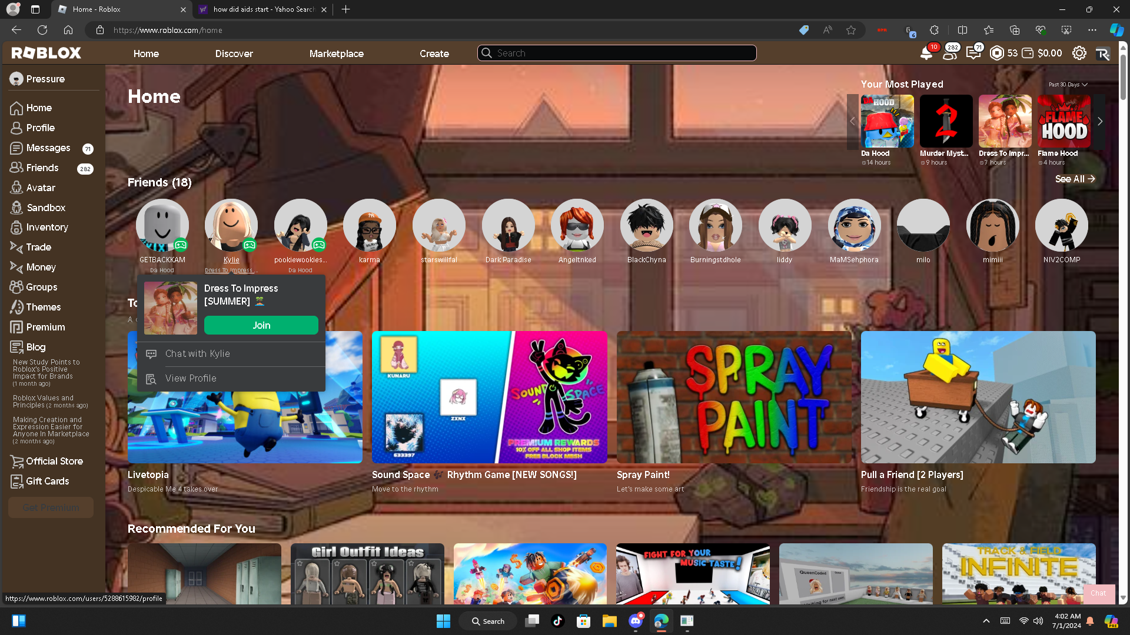Open Discord from the taskbar
Image resolution: width=1130 pixels, height=635 pixels.
coord(636,621)
